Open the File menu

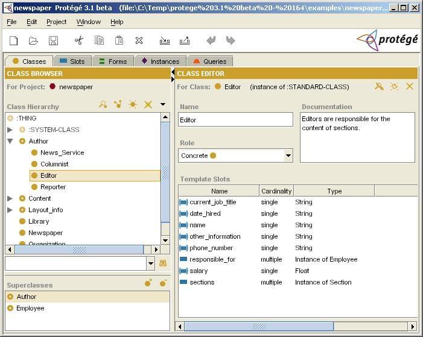click(x=11, y=22)
